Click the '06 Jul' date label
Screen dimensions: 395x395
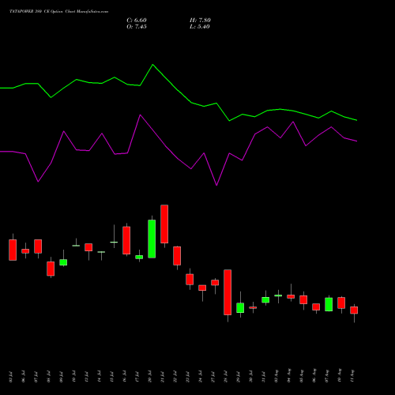pos(24,377)
